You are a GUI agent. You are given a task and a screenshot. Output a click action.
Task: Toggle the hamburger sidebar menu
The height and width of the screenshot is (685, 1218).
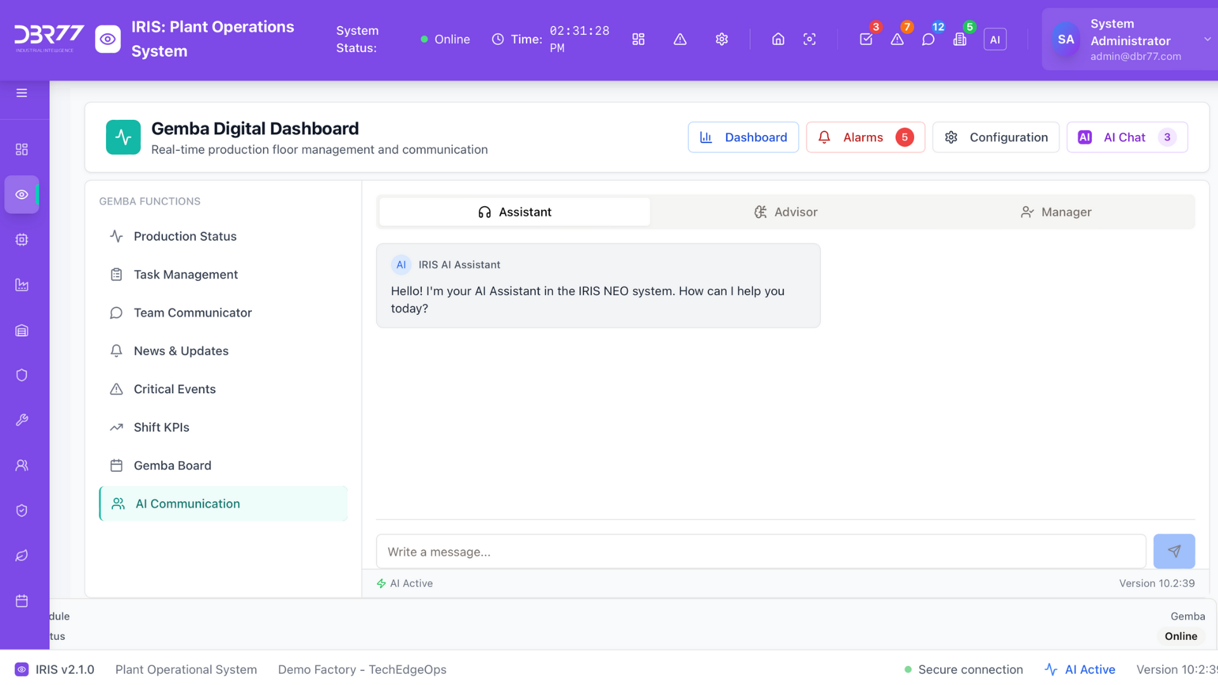pos(22,93)
